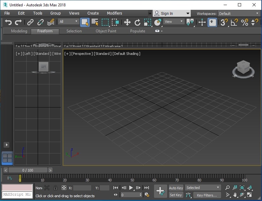Viewport: 262px width, 201px height.
Task: Open the Group menu
Action: click(55, 13)
